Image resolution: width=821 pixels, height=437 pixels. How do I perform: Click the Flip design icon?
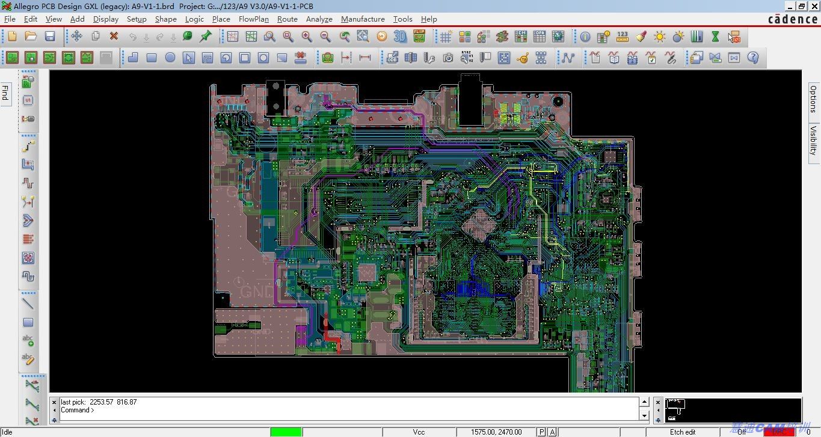click(x=419, y=37)
